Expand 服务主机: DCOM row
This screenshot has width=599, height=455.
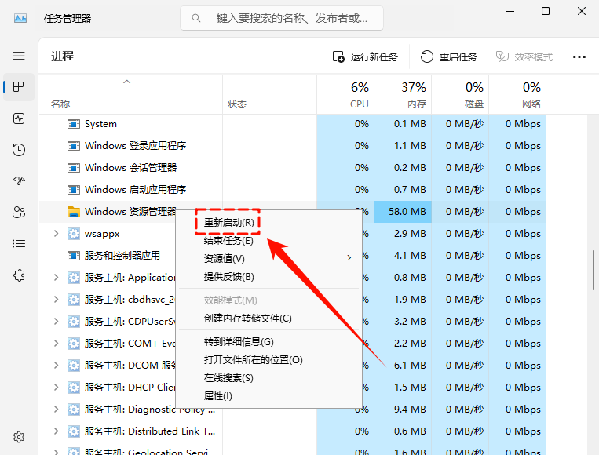[57, 365]
